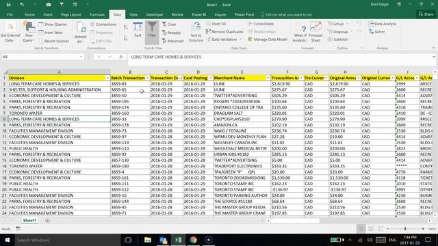Switch to Page Layout view
The height and width of the screenshot is (246, 438).
pyautogui.click(x=371, y=229)
